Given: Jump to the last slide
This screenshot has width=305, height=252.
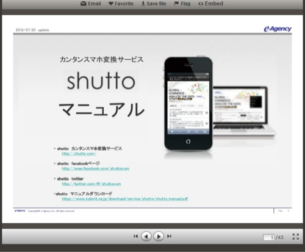Looking at the screenshot, I should [169, 236].
